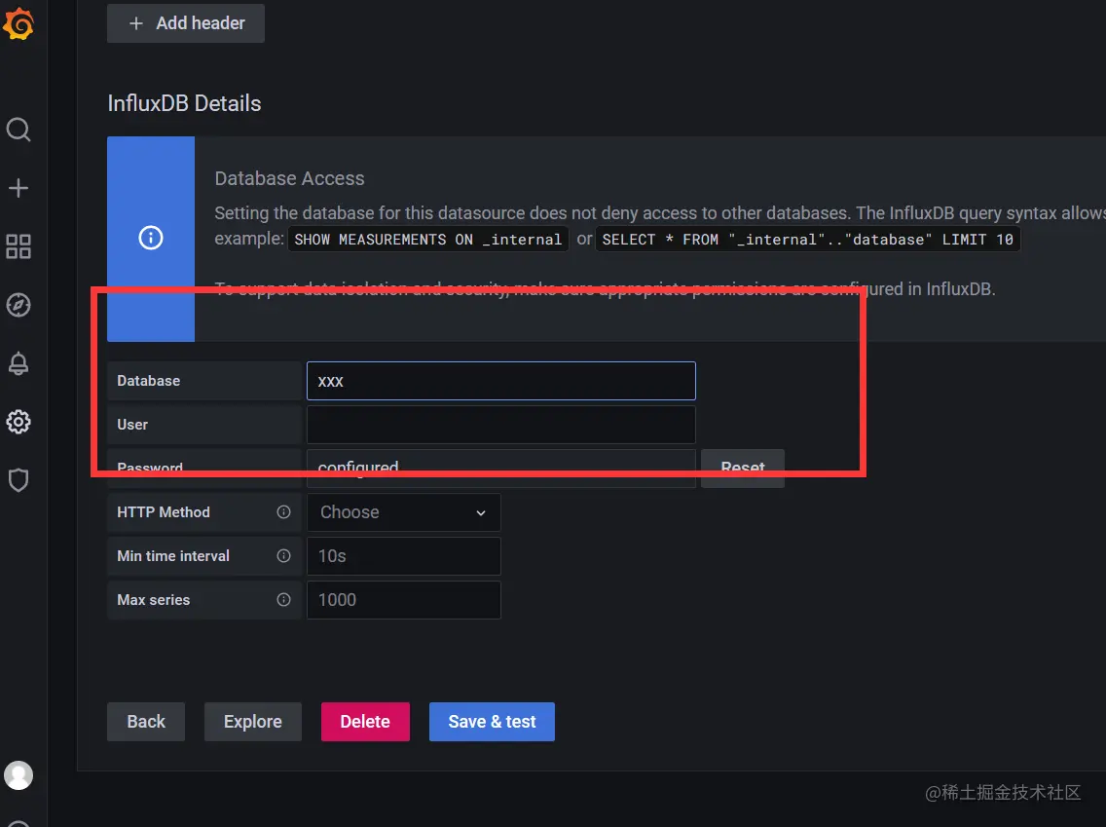Show the HTTP Method info tooltip icon
This screenshot has width=1106, height=827.
[x=283, y=512]
